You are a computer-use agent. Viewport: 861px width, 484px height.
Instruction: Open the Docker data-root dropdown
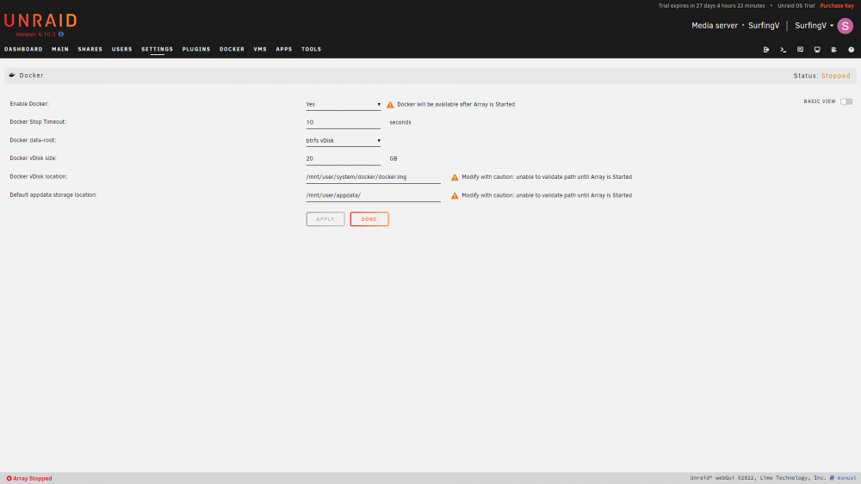344,140
